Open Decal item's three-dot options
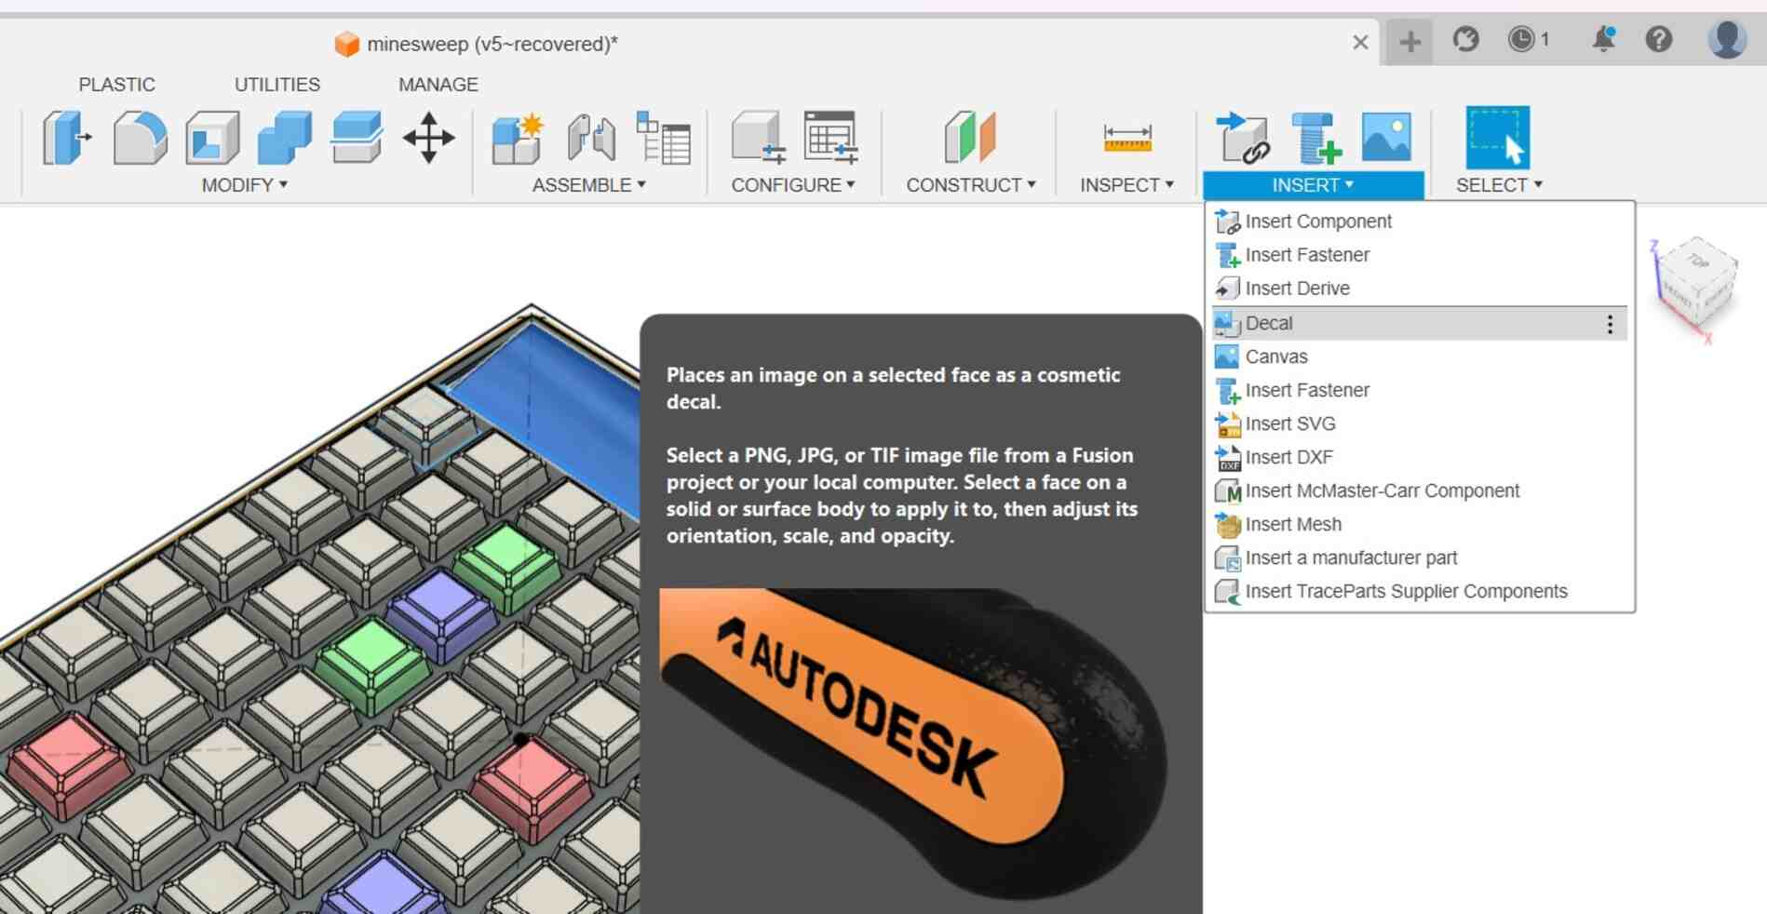 1610,324
